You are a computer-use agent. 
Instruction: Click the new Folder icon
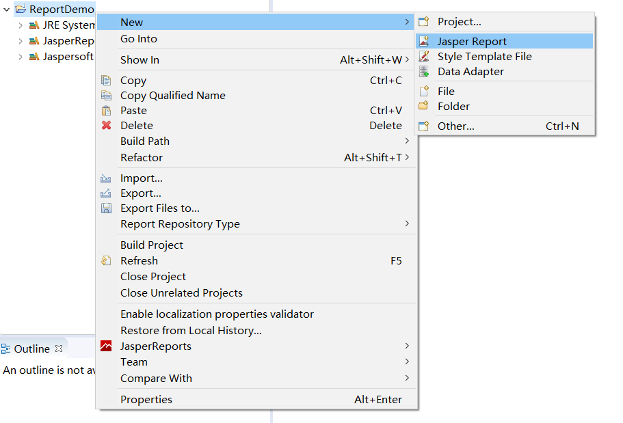click(424, 107)
